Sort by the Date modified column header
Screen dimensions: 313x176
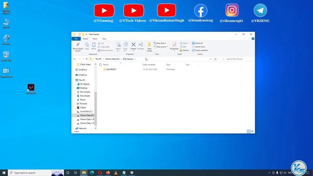coord(149,65)
